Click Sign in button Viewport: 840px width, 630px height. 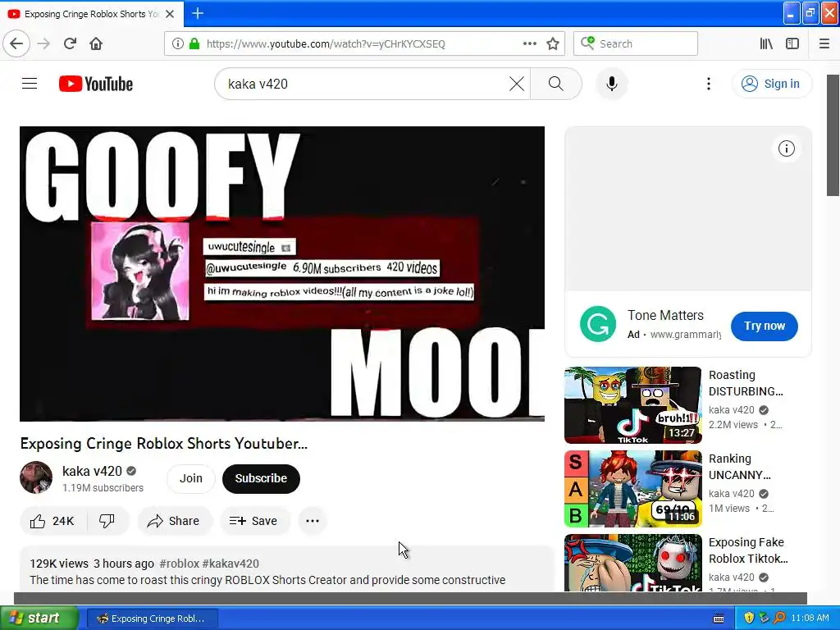[771, 84]
